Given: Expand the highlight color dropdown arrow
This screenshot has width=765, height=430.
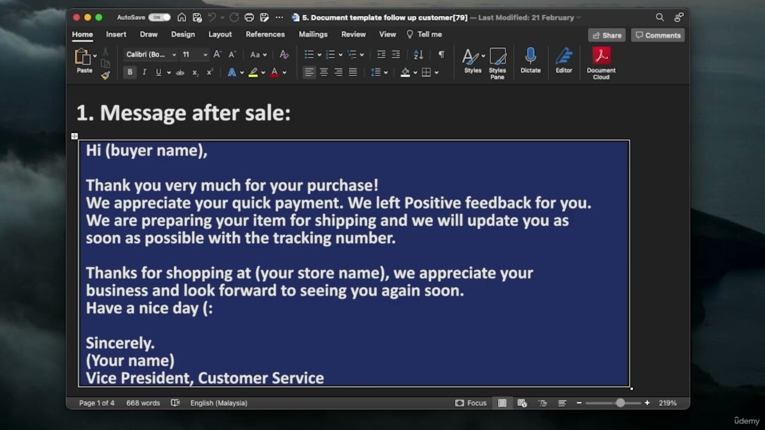Looking at the screenshot, I should [263, 73].
